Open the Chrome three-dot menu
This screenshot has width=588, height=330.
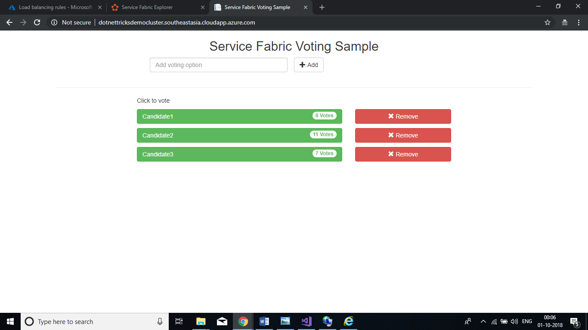point(579,22)
